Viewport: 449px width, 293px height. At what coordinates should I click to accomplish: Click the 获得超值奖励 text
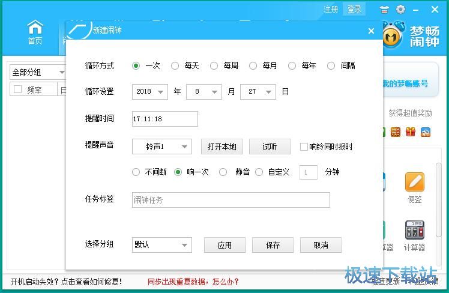pos(410,113)
